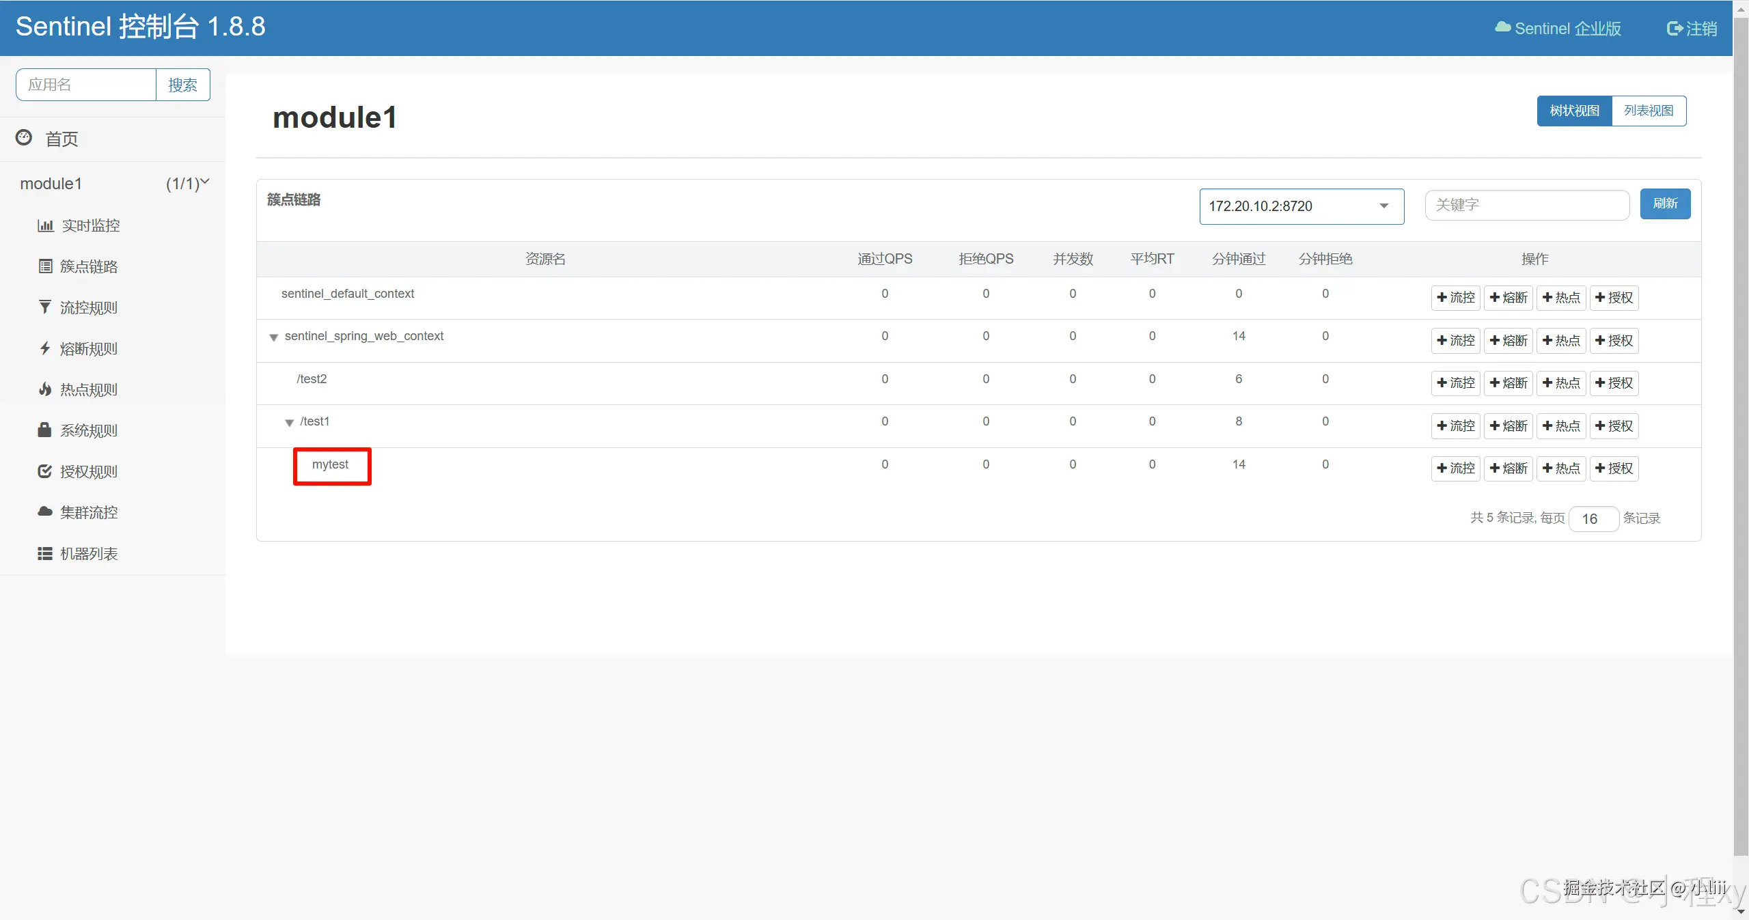Image resolution: width=1749 pixels, height=920 pixels.
Task: Open the 172.20.10.2:8720 machine dropdown
Action: [x=1301, y=206]
